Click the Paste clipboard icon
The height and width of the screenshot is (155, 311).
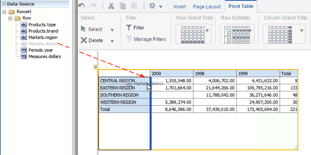(x=134, y=6)
